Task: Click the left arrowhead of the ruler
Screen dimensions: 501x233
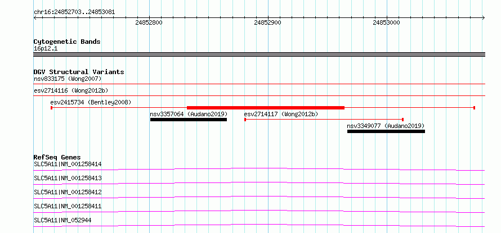Action: coord(35,18)
